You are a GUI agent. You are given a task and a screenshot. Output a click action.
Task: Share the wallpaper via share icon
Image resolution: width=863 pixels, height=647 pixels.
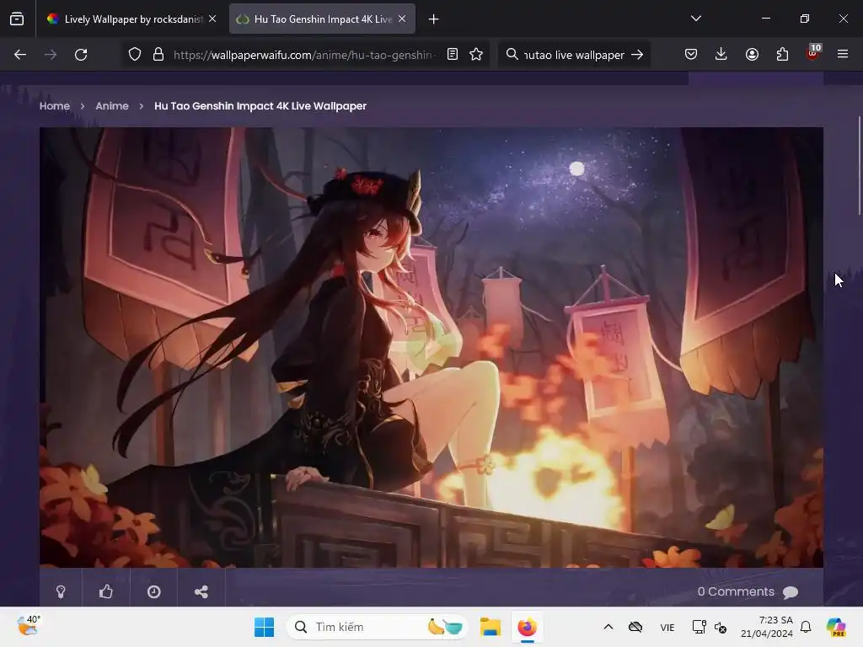coord(201,591)
